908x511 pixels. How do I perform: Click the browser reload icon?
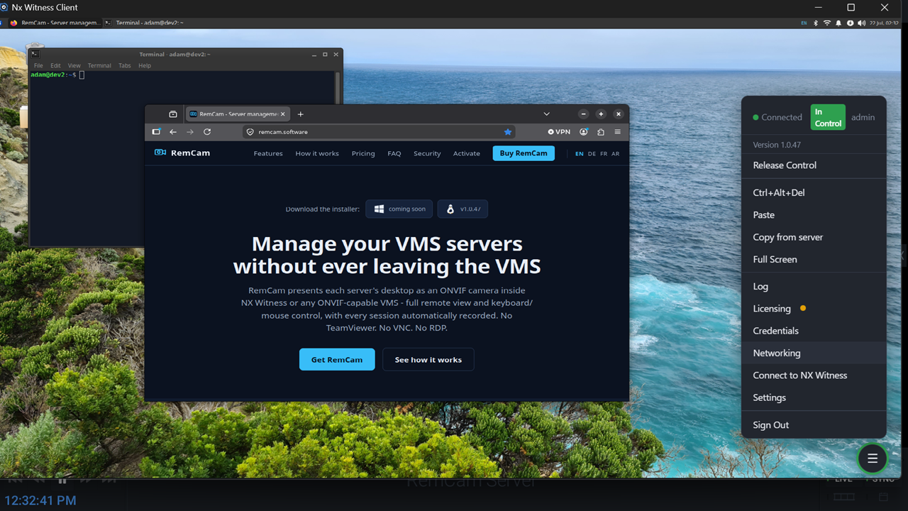point(207,132)
